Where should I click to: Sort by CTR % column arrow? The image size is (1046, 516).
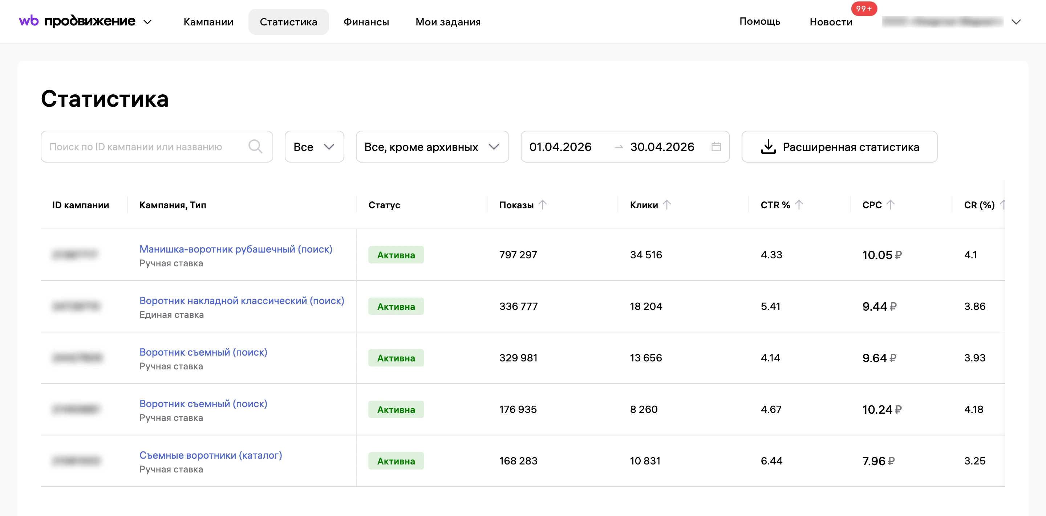coord(799,205)
